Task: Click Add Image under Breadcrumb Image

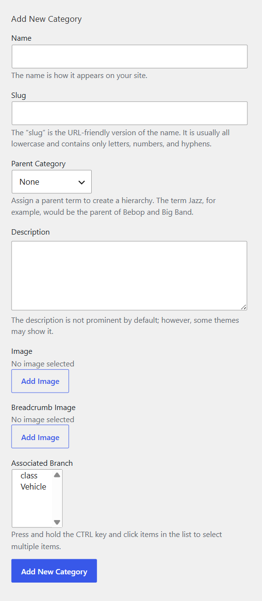Action: coord(40,437)
